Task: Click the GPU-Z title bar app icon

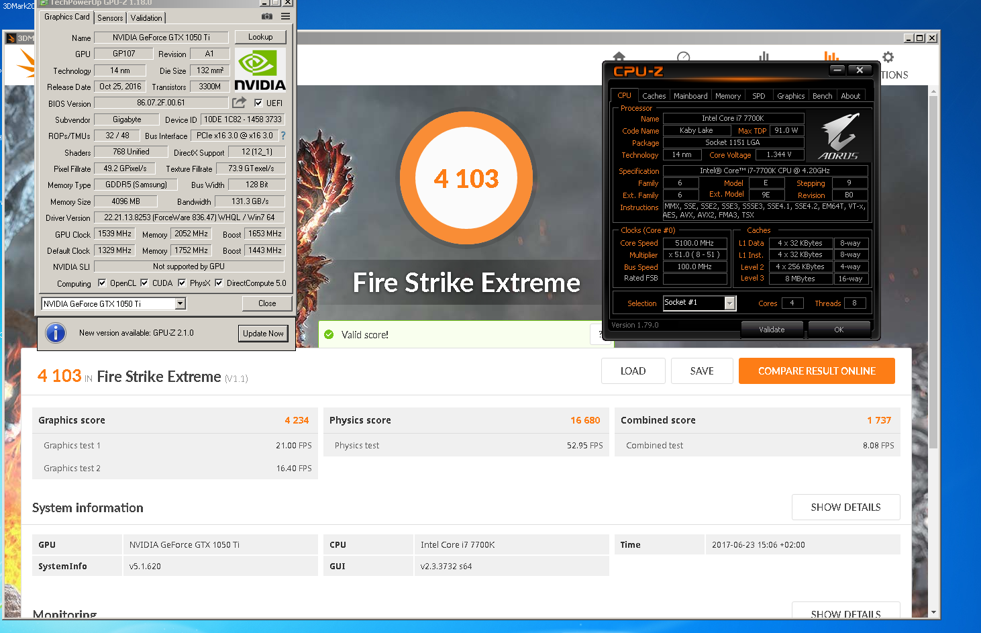Action: pyautogui.click(x=44, y=3)
